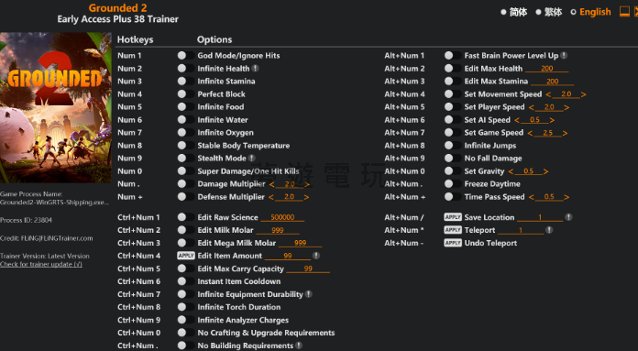Toggle Edit Raw Science switch
The height and width of the screenshot is (351, 638).
tap(185, 217)
